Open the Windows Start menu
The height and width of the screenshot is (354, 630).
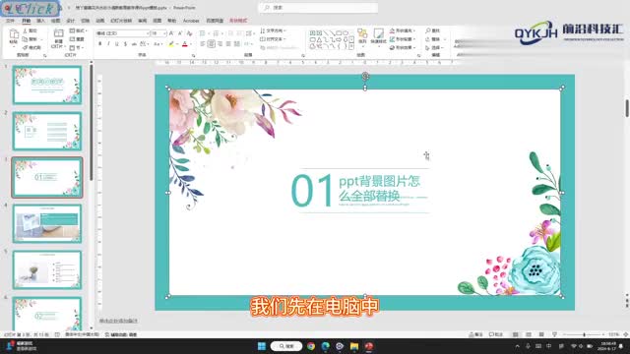262,346
